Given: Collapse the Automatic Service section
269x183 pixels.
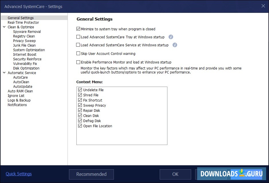Looking at the screenshot, I should pyautogui.click(x=4, y=73).
